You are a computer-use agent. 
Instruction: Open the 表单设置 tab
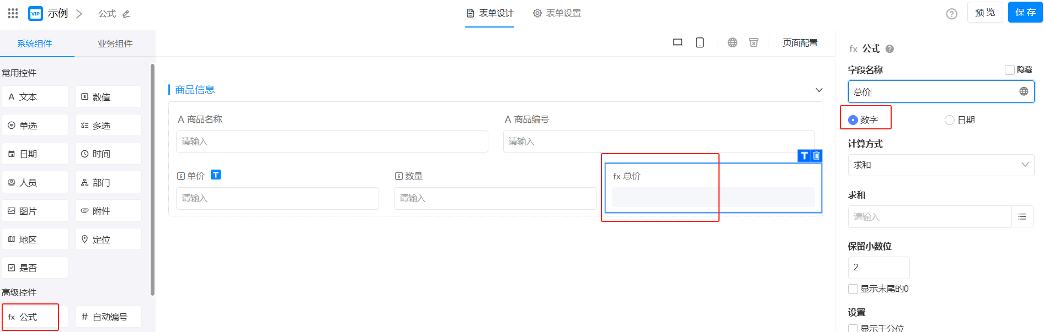[557, 13]
